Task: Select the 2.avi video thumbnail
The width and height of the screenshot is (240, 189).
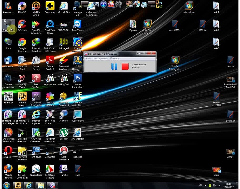Action: tap(216, 171)
